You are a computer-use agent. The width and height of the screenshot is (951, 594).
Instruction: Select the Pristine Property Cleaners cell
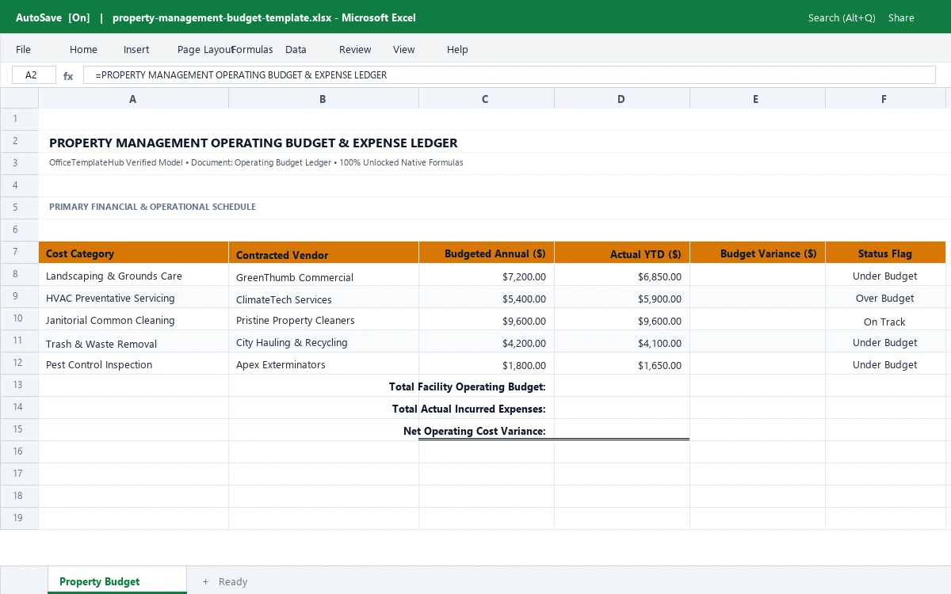(x=323, y=319)
